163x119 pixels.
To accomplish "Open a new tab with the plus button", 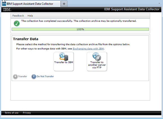I will [64, 4].
